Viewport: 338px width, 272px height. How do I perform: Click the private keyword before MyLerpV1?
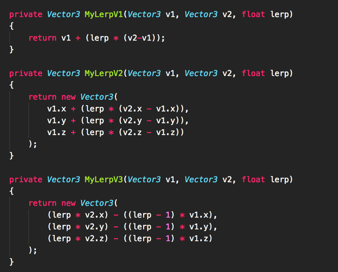click(26, 14)
